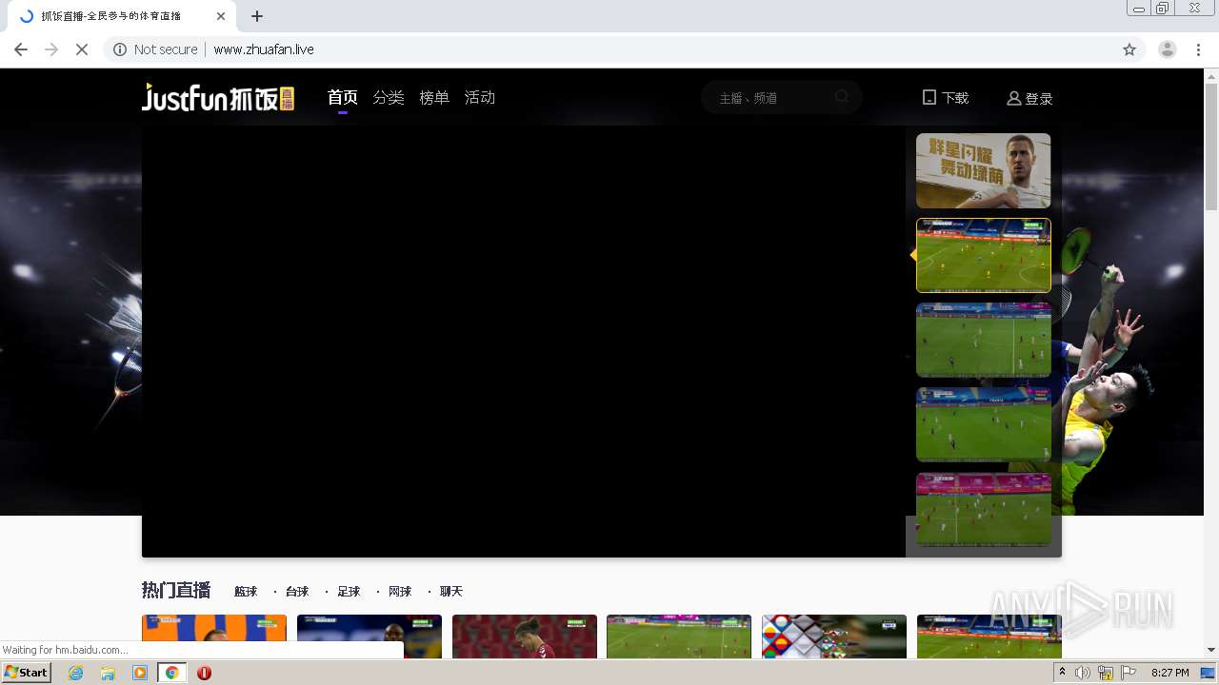Viewport: 1219px width, 685px height.
Task: Click the address bar URL
Action: 264,49
